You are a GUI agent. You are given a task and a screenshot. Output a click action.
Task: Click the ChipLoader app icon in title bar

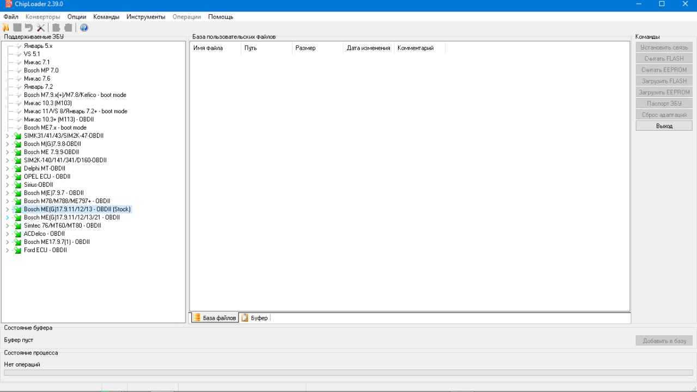8,4
